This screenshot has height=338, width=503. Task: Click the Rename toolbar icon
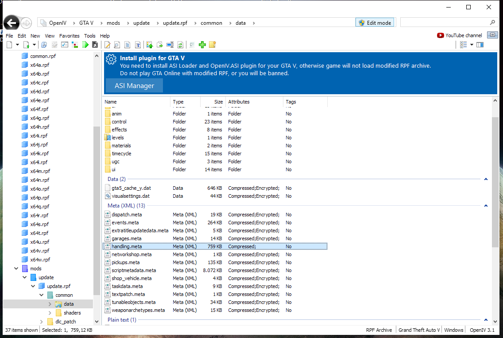[x=170, y=45]
